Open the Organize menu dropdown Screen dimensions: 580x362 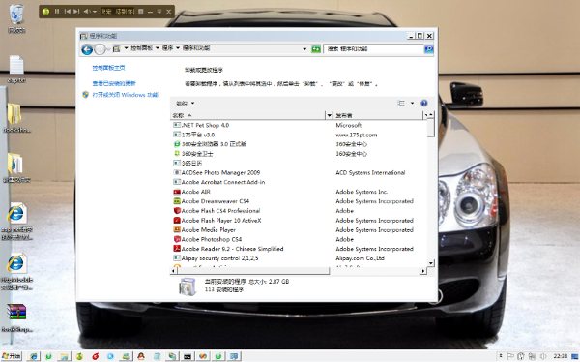click(x=185, y=104)
